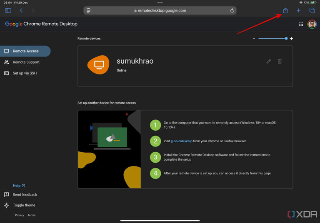Click the Remote Support people icon
320x223 pixels.
(6, 62)
